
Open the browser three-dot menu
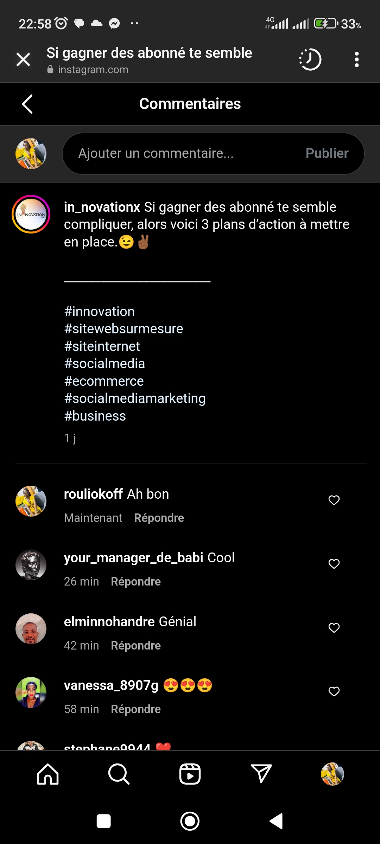point(356,59)
